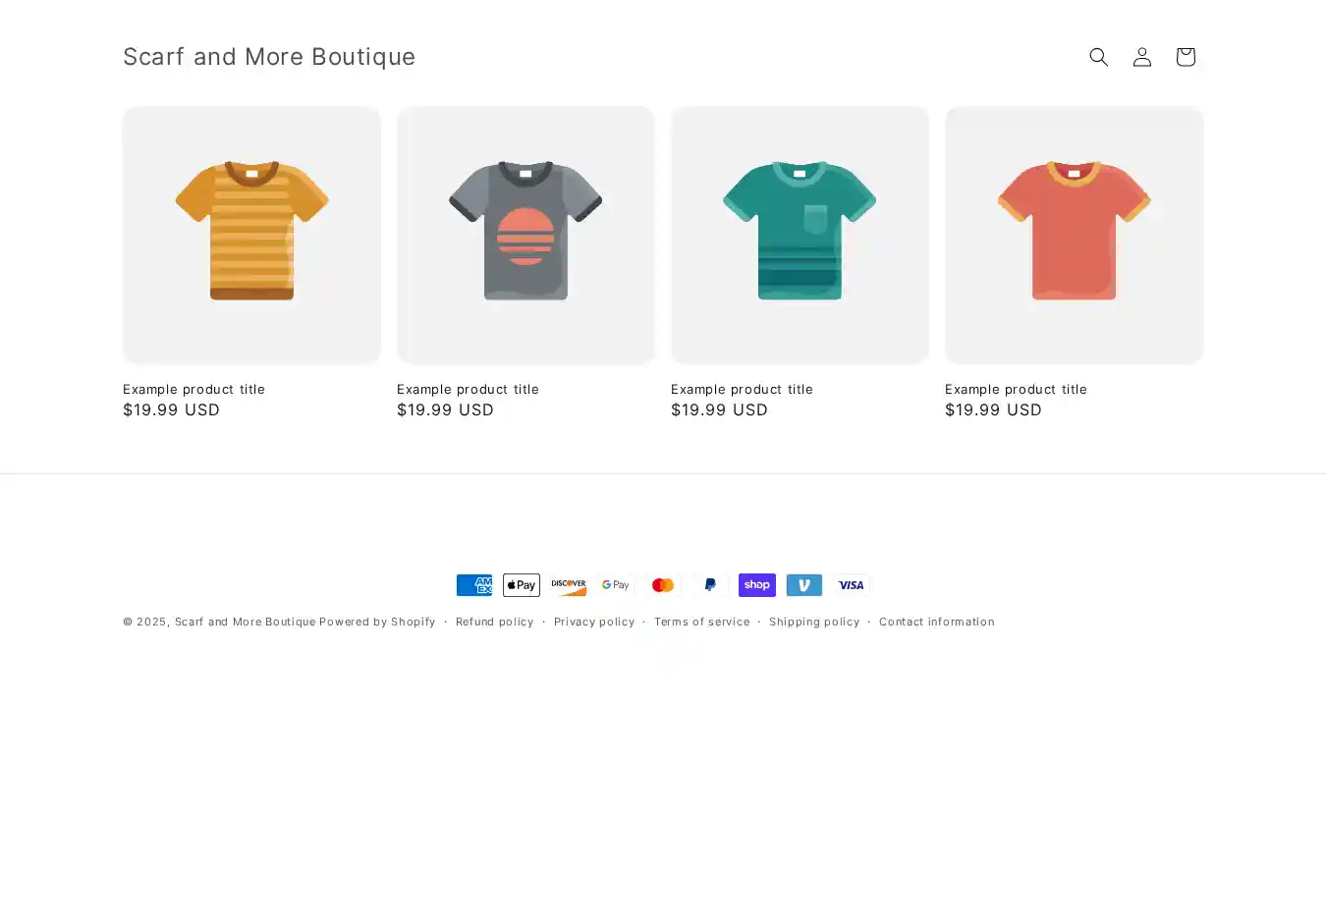This screenshot has height=923, width=1326.
Task: Click the Apple Pay payment icon
Action: [x=522, y=585]
